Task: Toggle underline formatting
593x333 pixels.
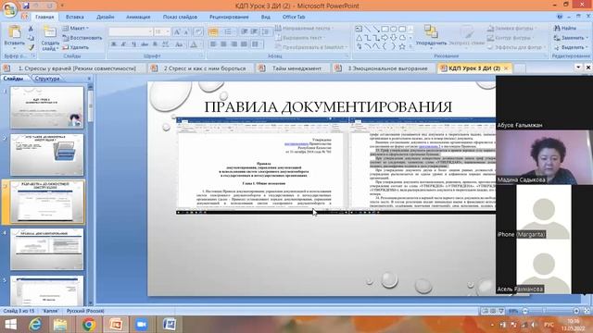Action: pos(133,44)
